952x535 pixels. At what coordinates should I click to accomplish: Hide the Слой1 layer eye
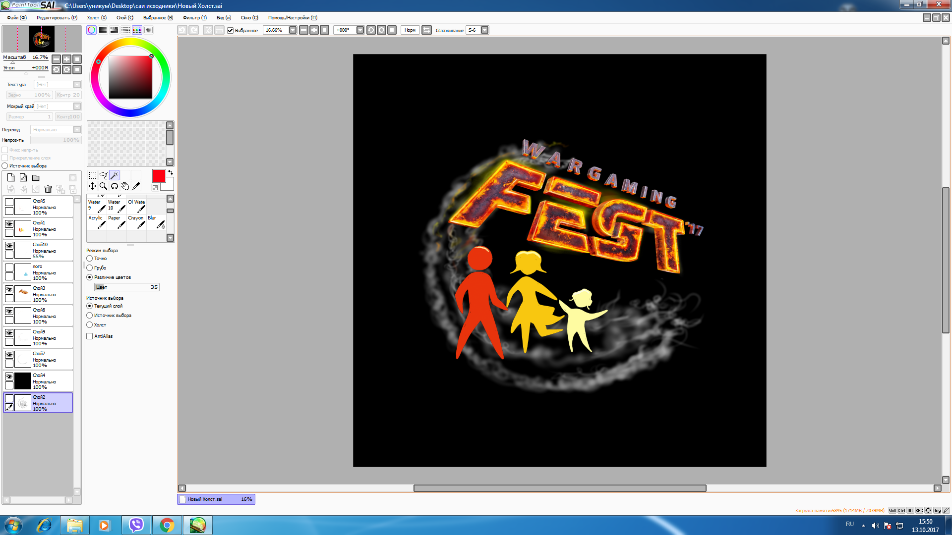(x=9, y=224)
